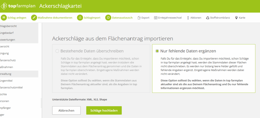The height and width of the screenshot is (118, 260).
Task: Click the Datenaustausch sync icon
Action: [108, 18]
